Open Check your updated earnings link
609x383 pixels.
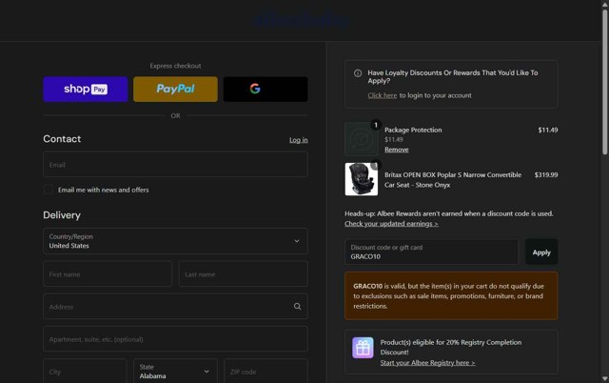391,224
